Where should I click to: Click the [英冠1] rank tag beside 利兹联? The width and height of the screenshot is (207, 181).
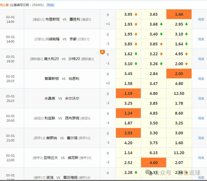click(39, 118)
